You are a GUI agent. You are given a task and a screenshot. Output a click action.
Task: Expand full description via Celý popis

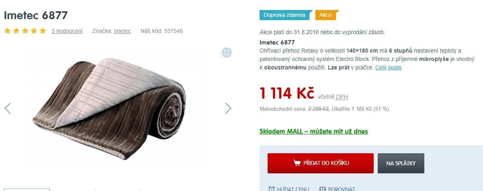(x=388, y=67)
